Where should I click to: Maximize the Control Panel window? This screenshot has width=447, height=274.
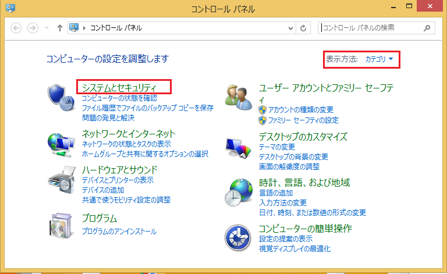click(x=409, y=6)
